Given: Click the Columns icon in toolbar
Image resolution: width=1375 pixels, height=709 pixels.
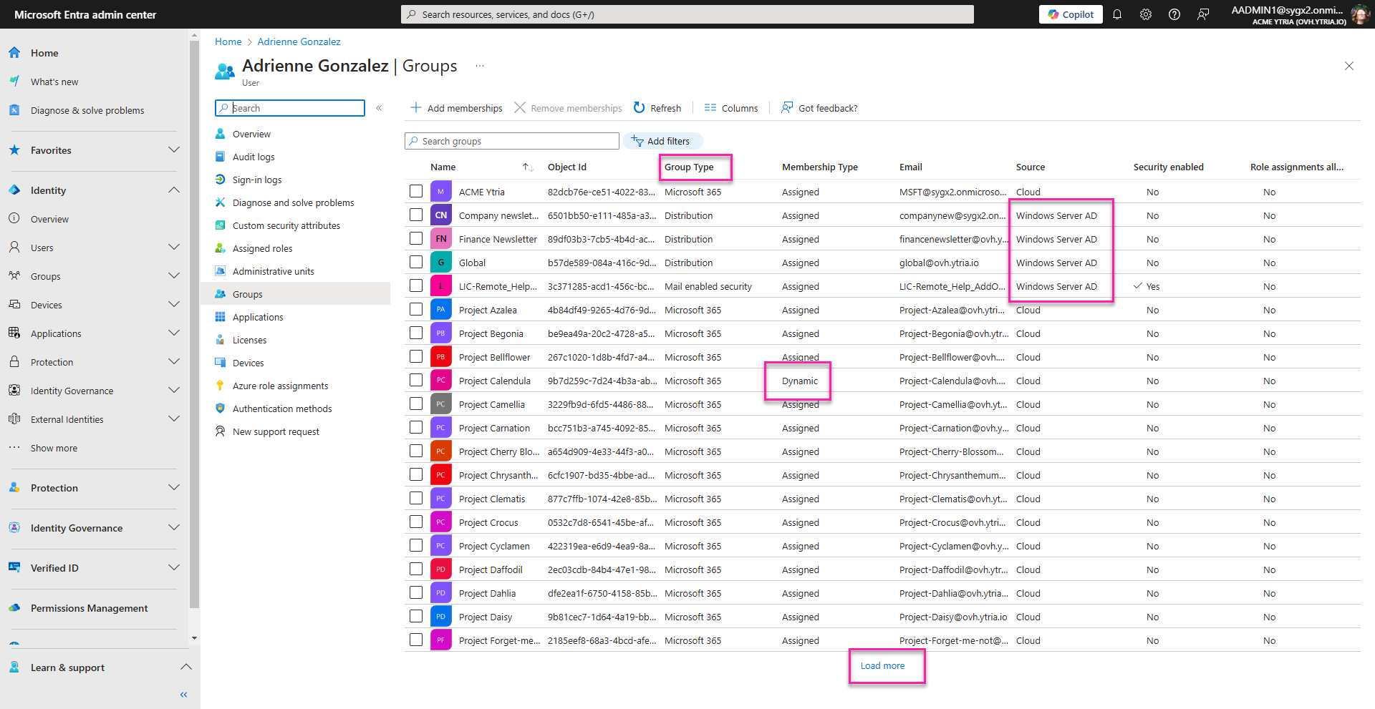Looking at the screenshot, I should [710, 108].
